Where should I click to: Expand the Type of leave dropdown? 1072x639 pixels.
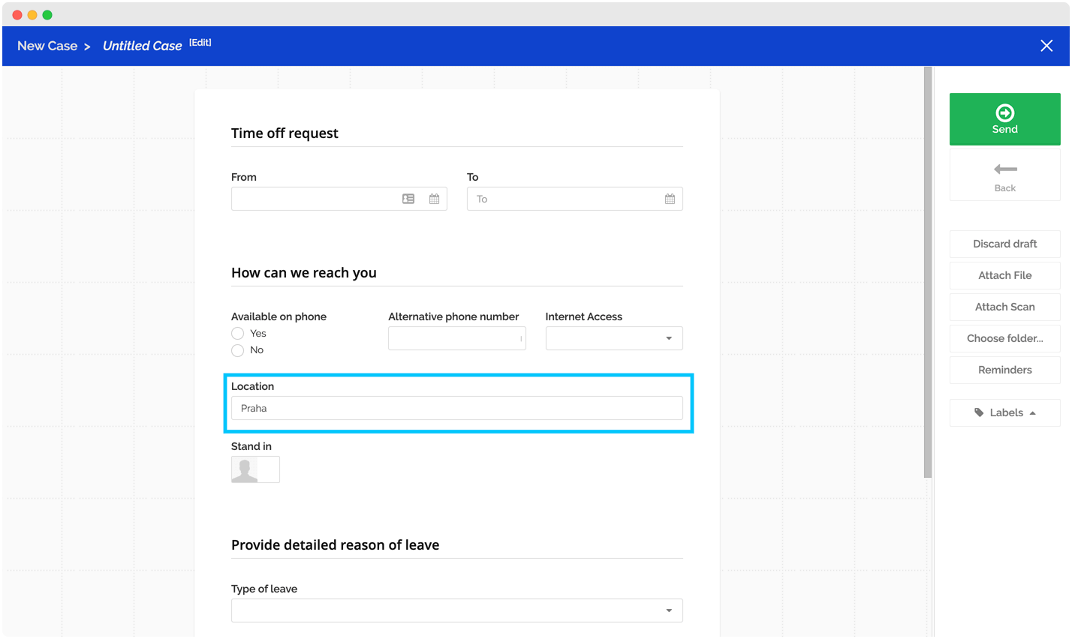pos(456,610)
